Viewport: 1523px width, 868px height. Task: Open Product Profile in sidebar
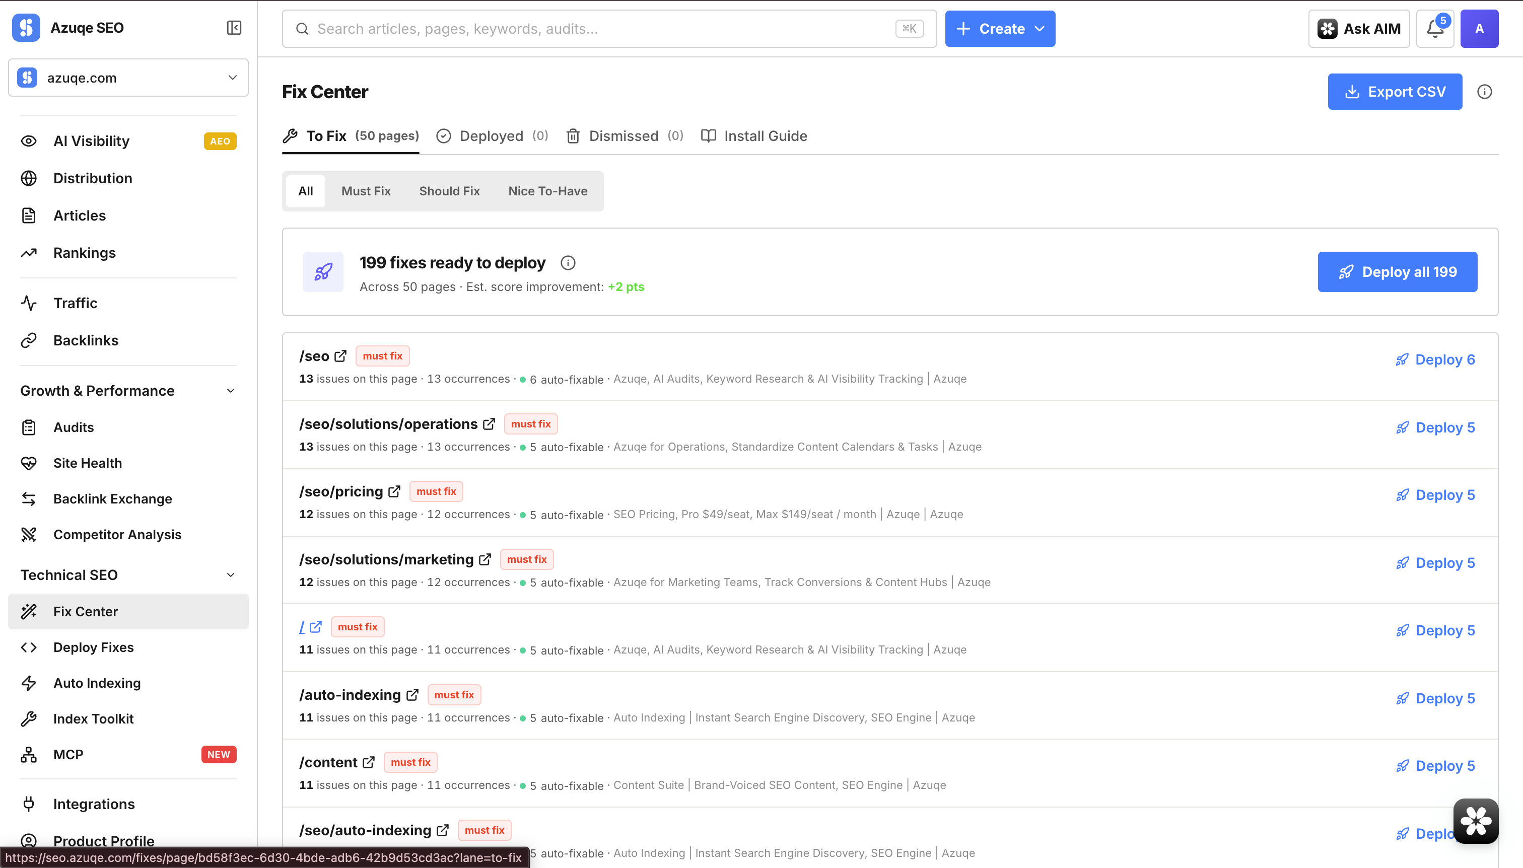[x=128, y=841]
